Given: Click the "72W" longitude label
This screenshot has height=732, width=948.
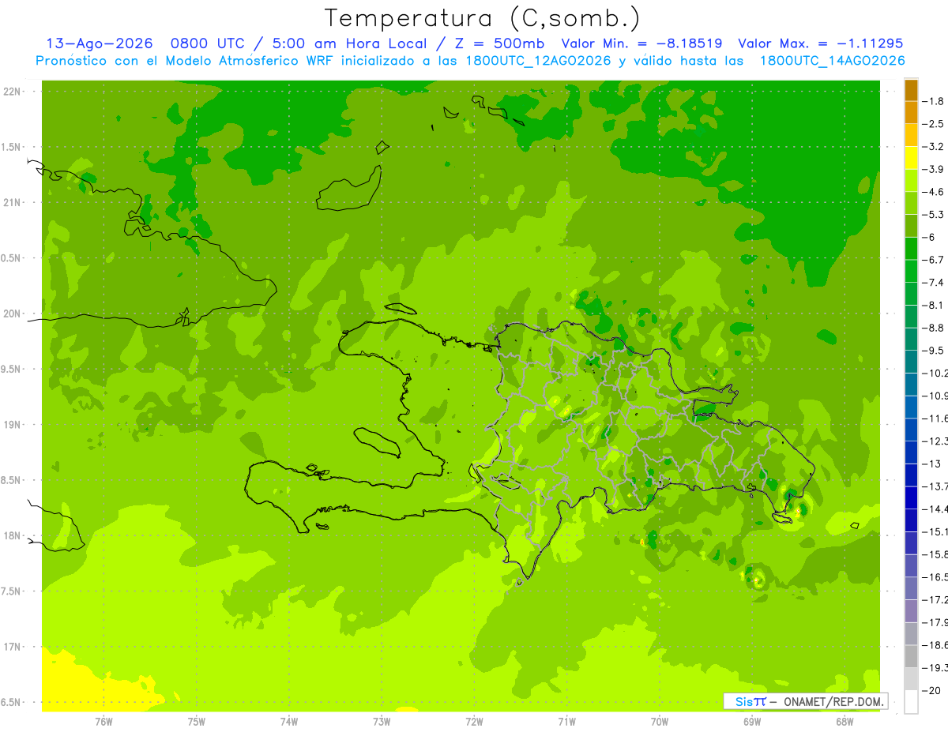Looking at the screenshot, I should [x=474, y=722].
